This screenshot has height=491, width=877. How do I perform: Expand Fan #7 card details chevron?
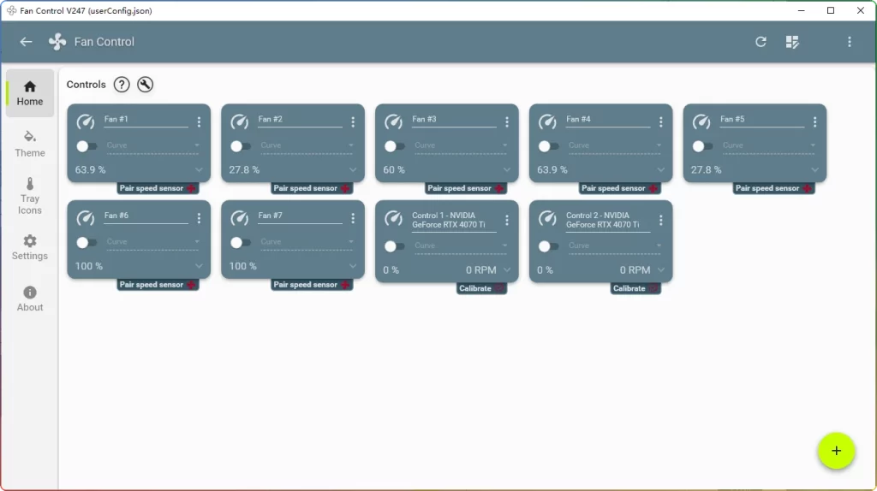click(353, 266)
